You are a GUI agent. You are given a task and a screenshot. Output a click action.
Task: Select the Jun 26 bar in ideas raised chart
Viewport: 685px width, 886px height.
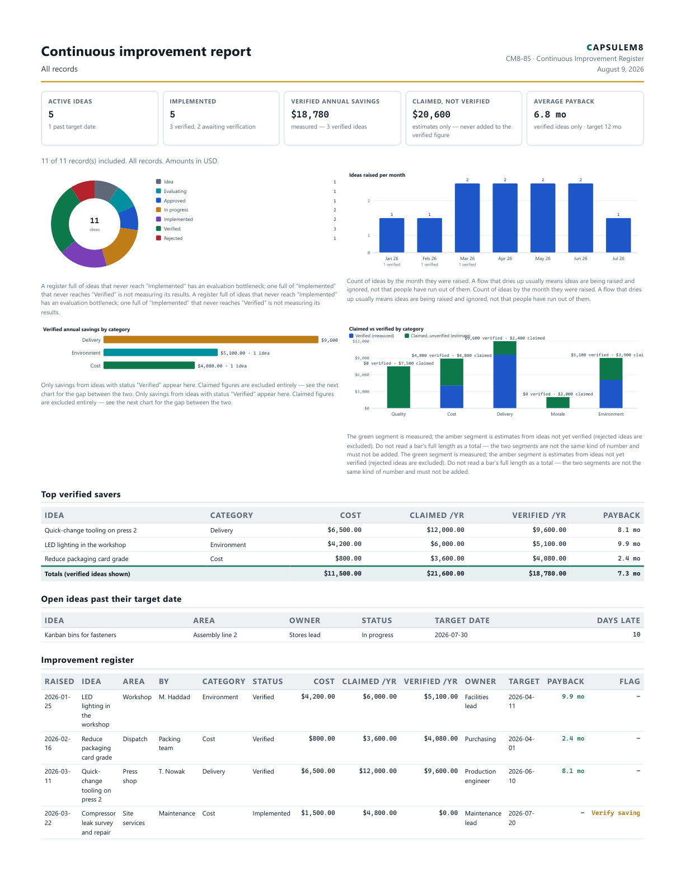click(x=580, y=218)
